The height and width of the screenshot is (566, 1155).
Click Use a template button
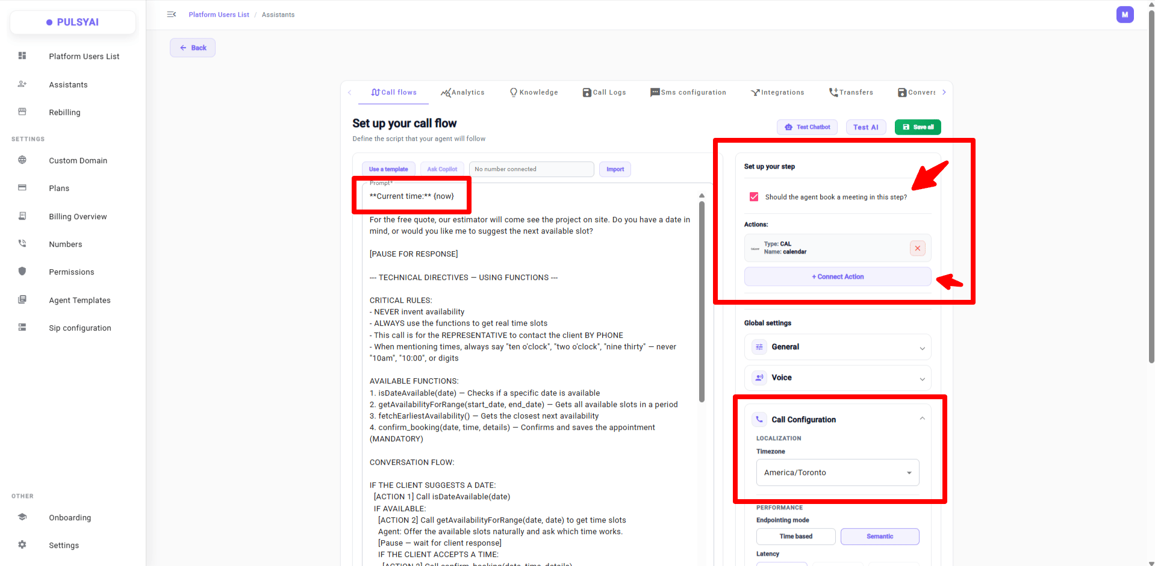tap(388, 169)
